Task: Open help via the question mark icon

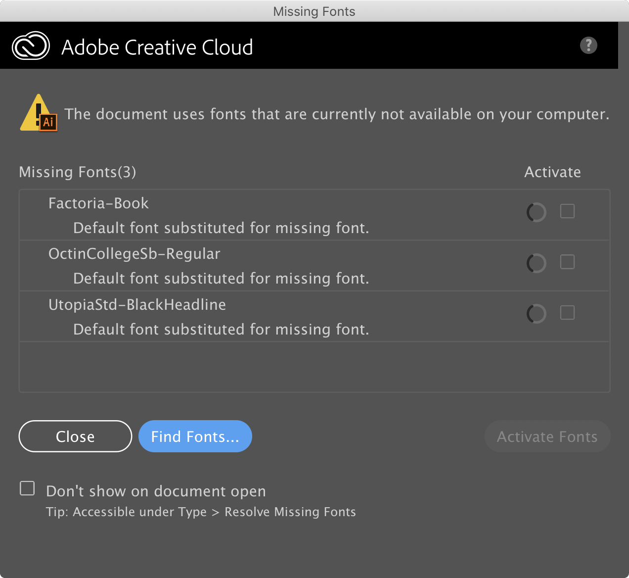Action: [588, 46]
